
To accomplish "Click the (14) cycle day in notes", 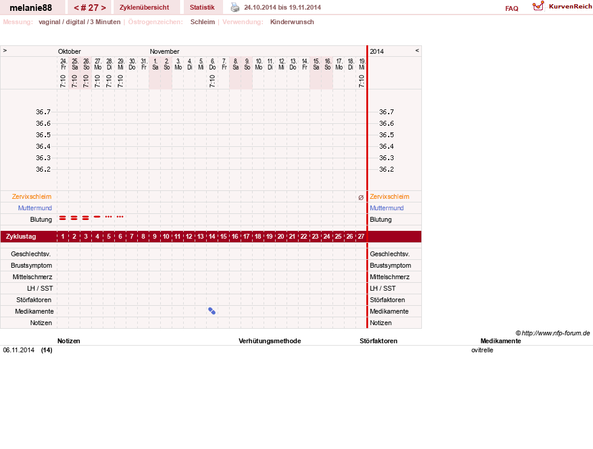I will click(47, 350).
